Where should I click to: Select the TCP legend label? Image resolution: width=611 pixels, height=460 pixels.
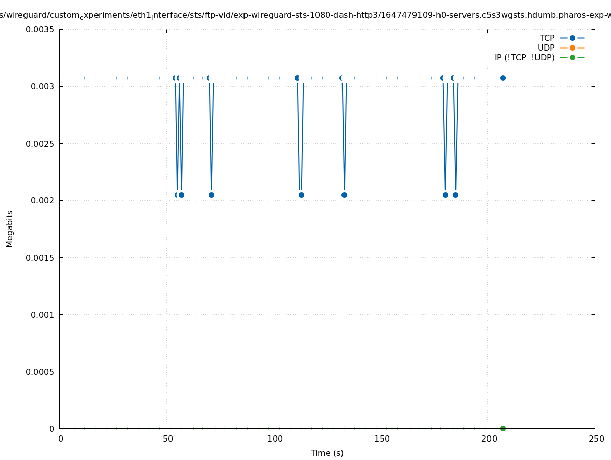pyautogui.click(x=547, y=38)
